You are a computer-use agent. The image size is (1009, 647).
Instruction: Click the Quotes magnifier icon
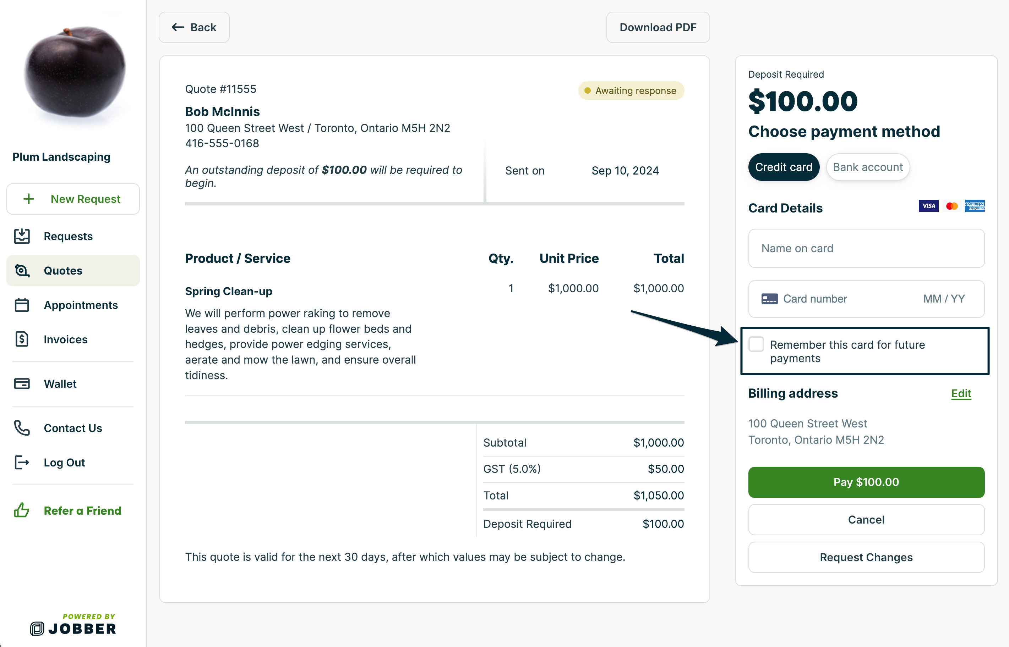click(22, 271)
